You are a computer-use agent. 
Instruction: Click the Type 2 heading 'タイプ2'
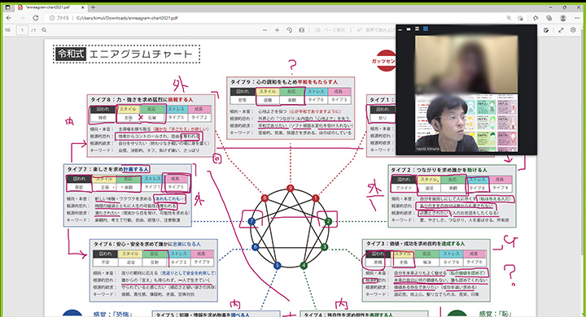pos(401,170)
